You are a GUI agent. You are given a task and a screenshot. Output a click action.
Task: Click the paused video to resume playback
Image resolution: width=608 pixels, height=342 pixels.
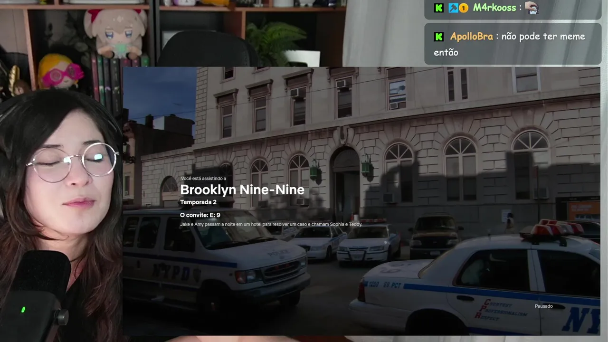pos(361,201)
